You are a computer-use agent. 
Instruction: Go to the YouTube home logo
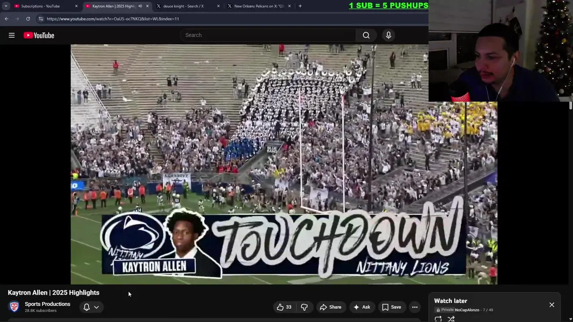point(39,35)
